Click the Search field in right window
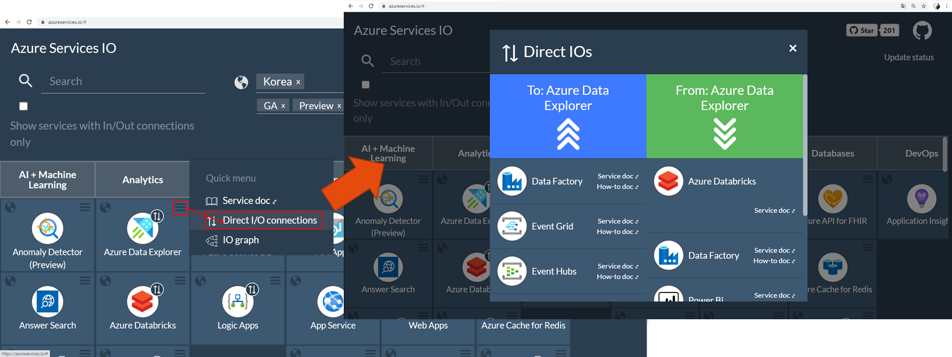Viewport: 952px width, 357px height. 436,61
